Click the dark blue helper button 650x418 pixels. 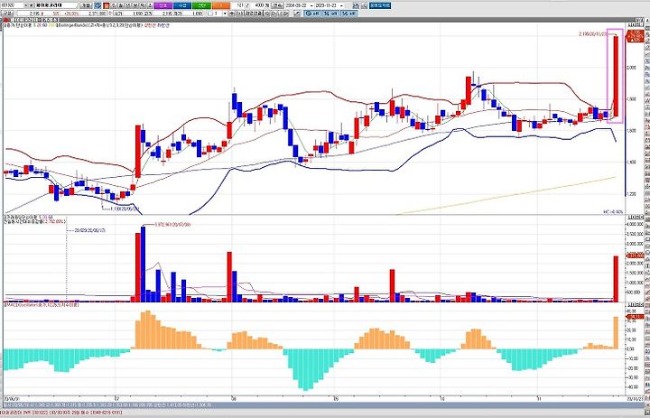pos(380,5)
